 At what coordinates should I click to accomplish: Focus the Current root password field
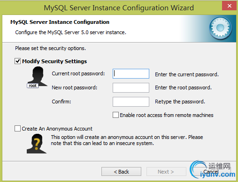131,73
